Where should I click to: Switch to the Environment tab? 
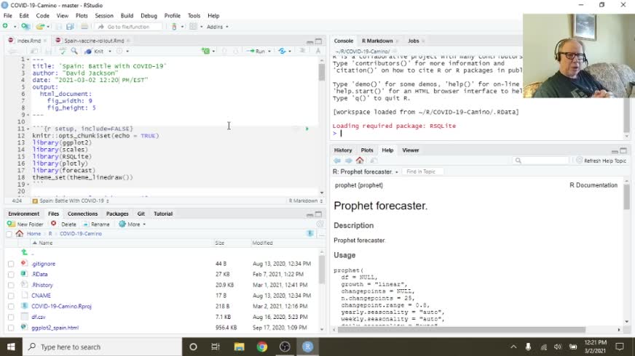[24, 214]
